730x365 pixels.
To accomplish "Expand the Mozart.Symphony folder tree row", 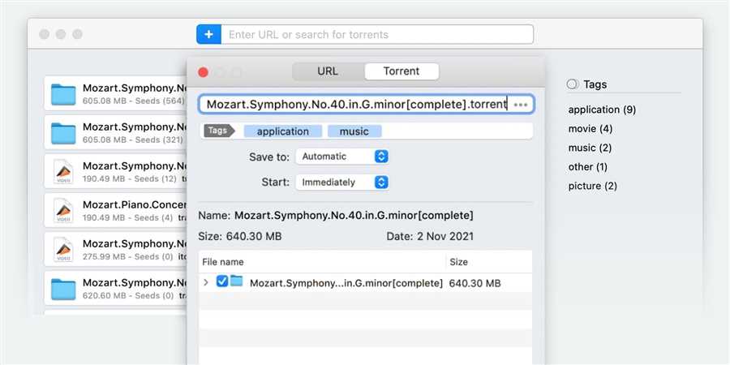I will pos(206,282).
